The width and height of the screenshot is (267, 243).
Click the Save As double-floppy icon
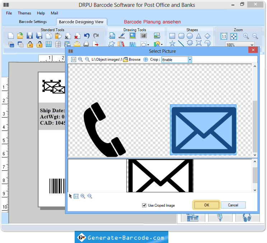coord(39,36)
